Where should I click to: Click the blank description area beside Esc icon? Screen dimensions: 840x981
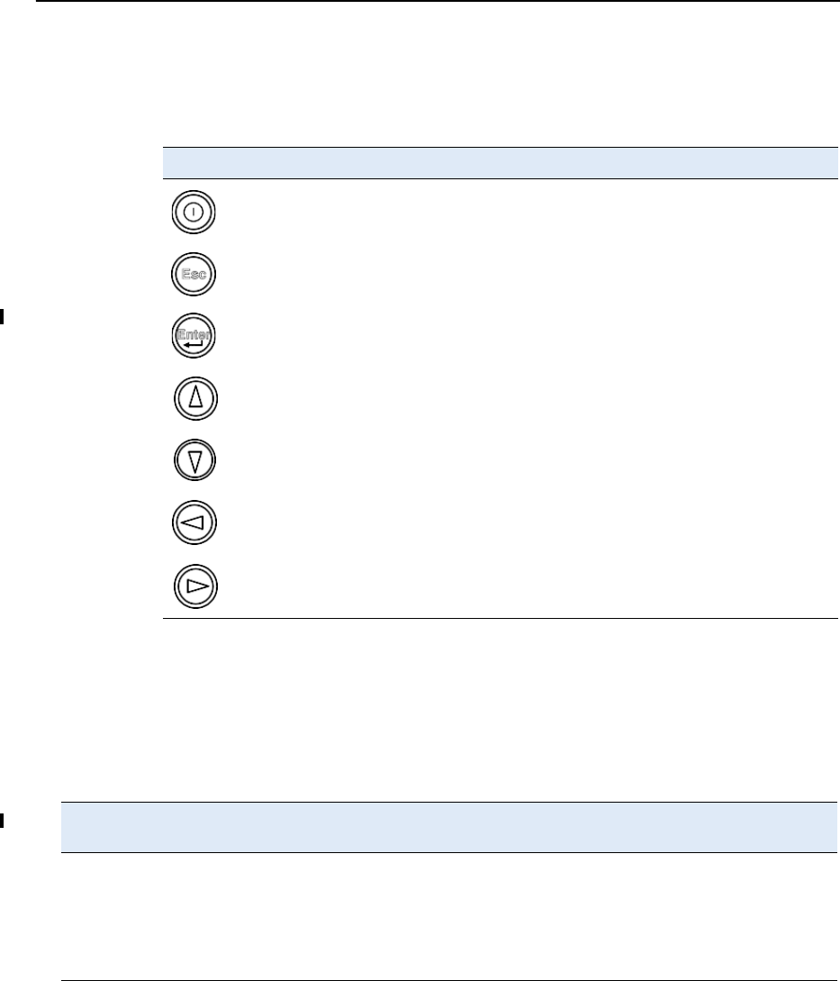[x=522, y=277]
